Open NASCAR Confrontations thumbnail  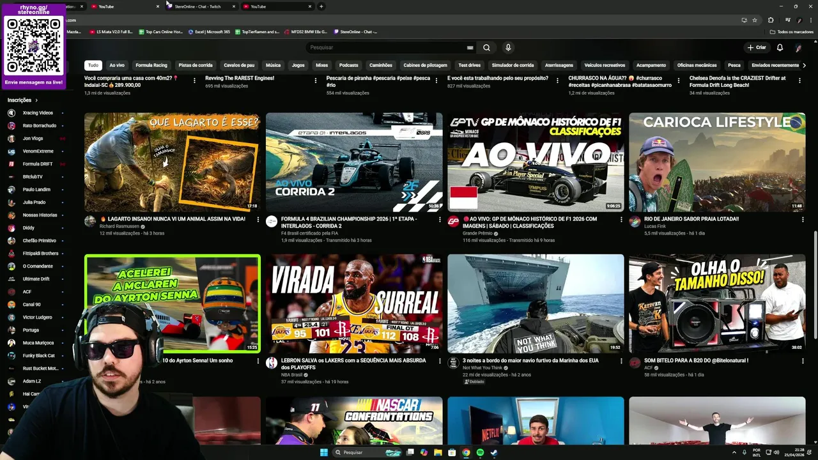pyautogui.click(x=354, y=420)
